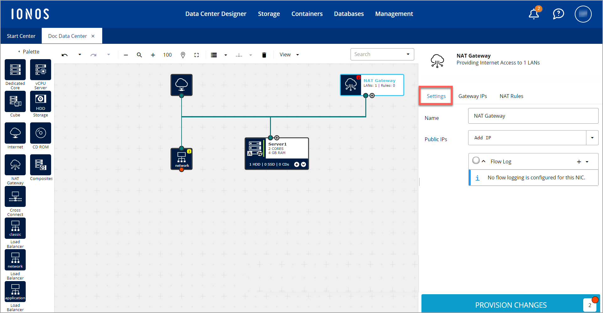Toggle the Flow Log radio switch
Image resolution: width=603 pixels, height=313 pixels.
point(476,161)
